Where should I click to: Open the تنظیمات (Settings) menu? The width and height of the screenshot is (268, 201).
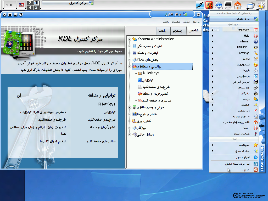coord(176,22)
